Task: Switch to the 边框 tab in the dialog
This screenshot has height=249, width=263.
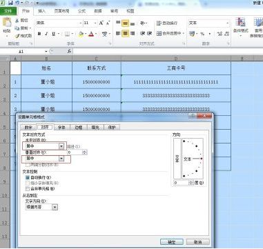Action: point(79,128)
